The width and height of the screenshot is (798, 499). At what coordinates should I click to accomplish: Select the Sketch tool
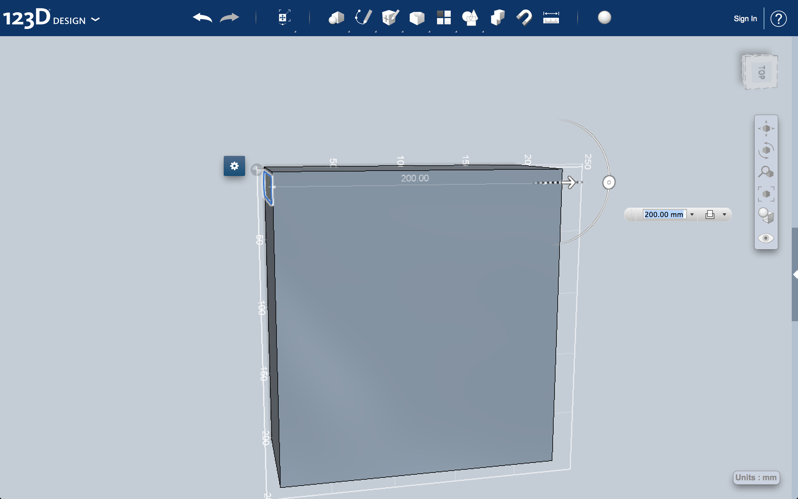point(363,18)
